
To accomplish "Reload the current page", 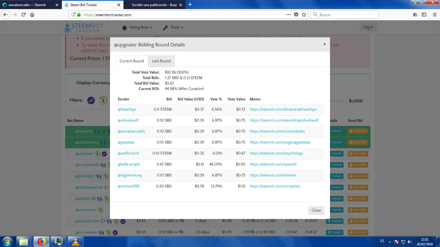I will point(23,15).
